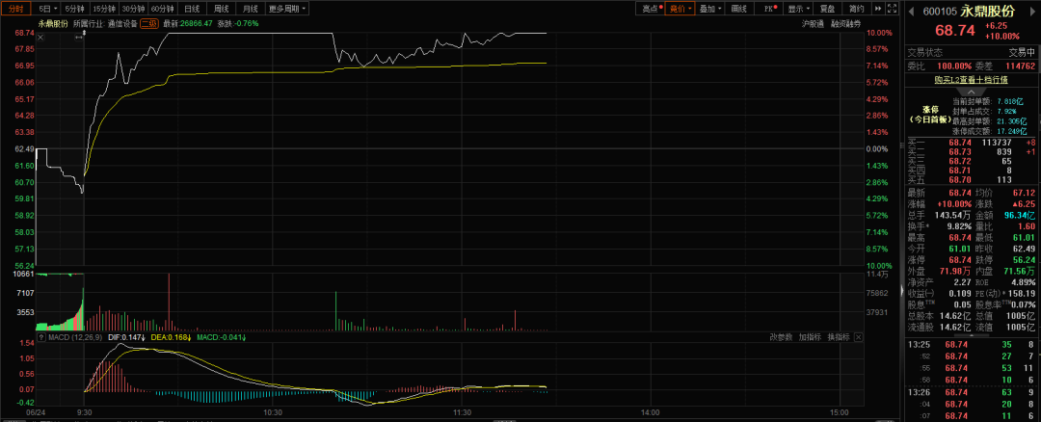Viewport: 1041px width, 422px height.
Task: Switch to the 月线 monthly chart
Action: pos(250,9)
